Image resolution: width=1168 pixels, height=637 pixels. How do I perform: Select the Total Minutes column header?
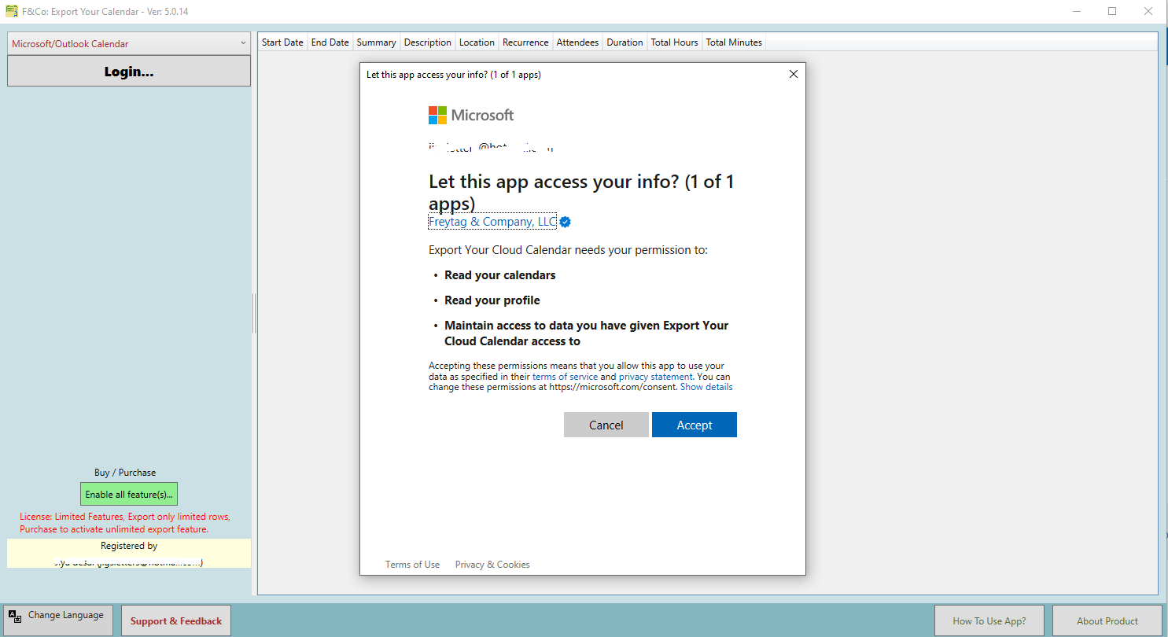pos(734,42)
